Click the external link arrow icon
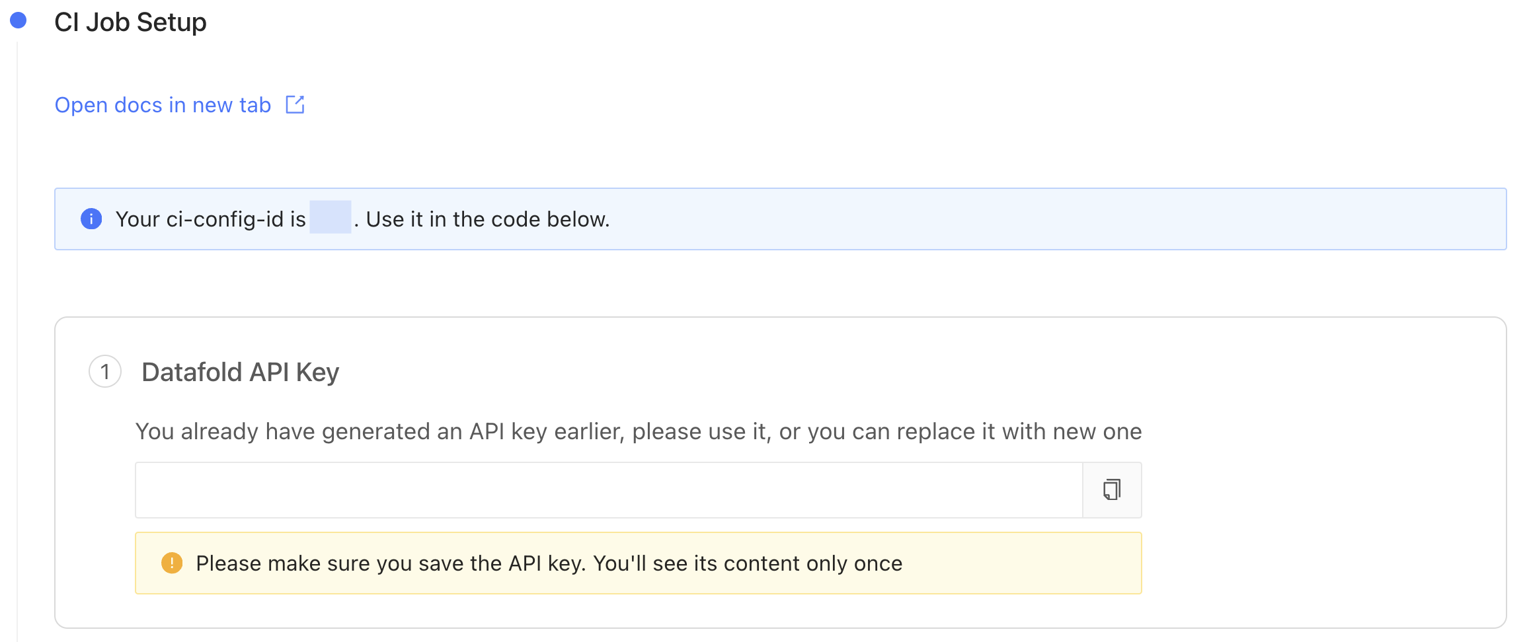 [x=295, y=104]
